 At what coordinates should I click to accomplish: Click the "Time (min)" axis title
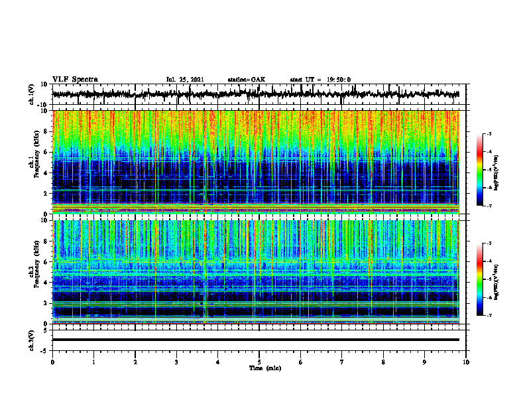pos(265,368)
